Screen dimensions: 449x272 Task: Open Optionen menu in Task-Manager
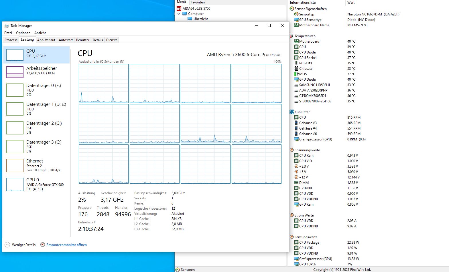[23, 33]
